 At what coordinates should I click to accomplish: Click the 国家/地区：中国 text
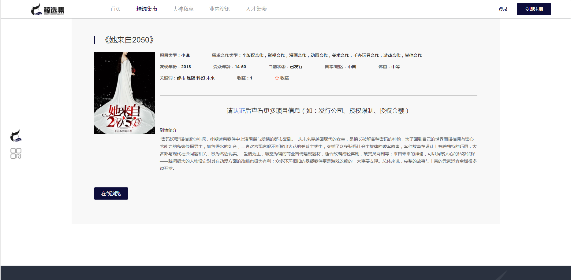point(341,67)
